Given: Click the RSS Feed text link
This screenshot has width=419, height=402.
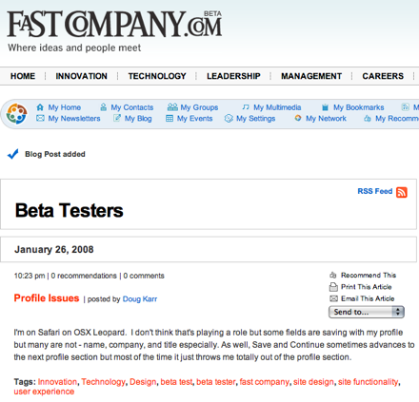Looking at the screenshot, I should [375, 191].
